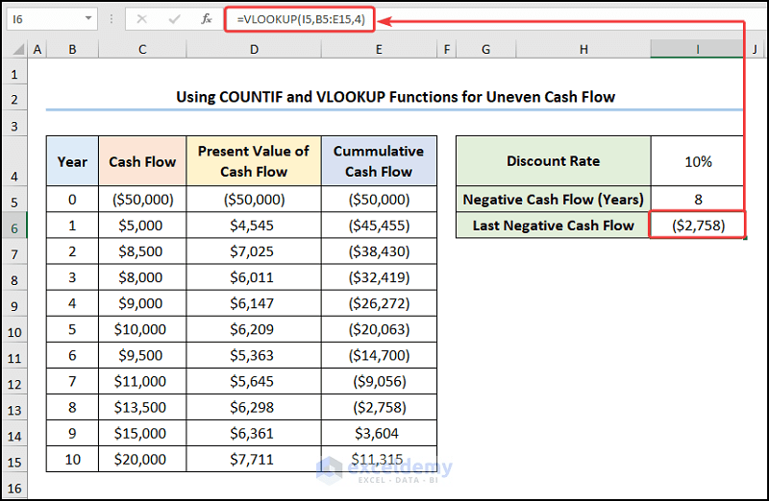The width and height of the screenshot is (769, 501).
Task: Click the ($32,419) cumulative cell
Action: (379, 277)
